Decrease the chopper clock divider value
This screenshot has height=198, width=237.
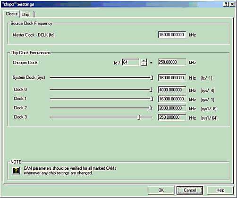click(x=144, y=64)
